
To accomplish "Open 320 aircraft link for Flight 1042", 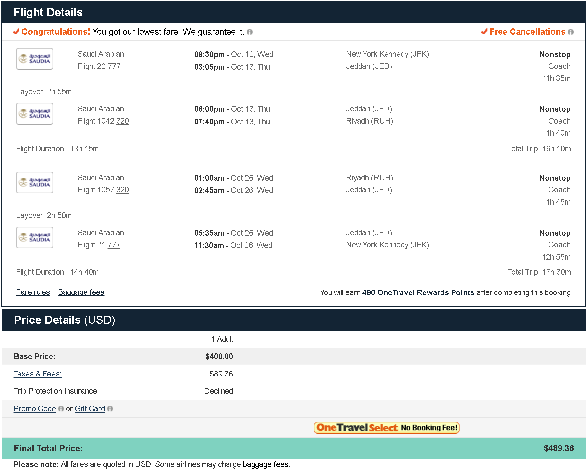I will [122, 121].
